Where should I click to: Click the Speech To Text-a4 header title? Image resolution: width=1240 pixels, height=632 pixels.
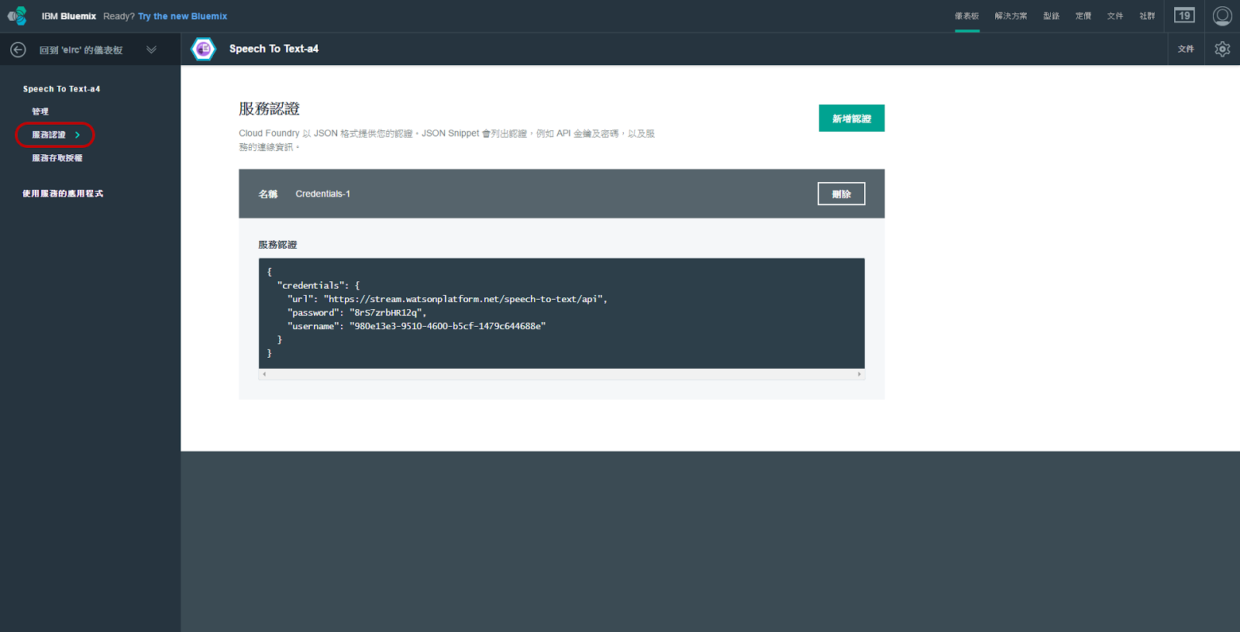tap(274, 49)
